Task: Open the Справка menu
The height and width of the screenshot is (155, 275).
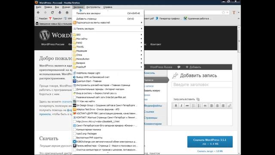Action: (x=108, y=7)
